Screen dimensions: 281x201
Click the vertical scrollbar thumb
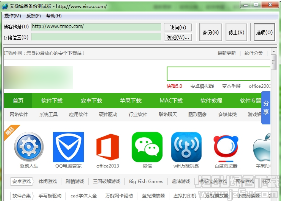point(273,62)
